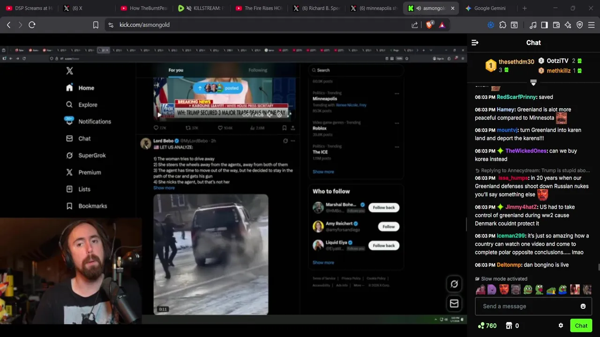Click the Brave Shields lion icon
600x337 pixels.
pyautogui.click(x=429, y=25)
